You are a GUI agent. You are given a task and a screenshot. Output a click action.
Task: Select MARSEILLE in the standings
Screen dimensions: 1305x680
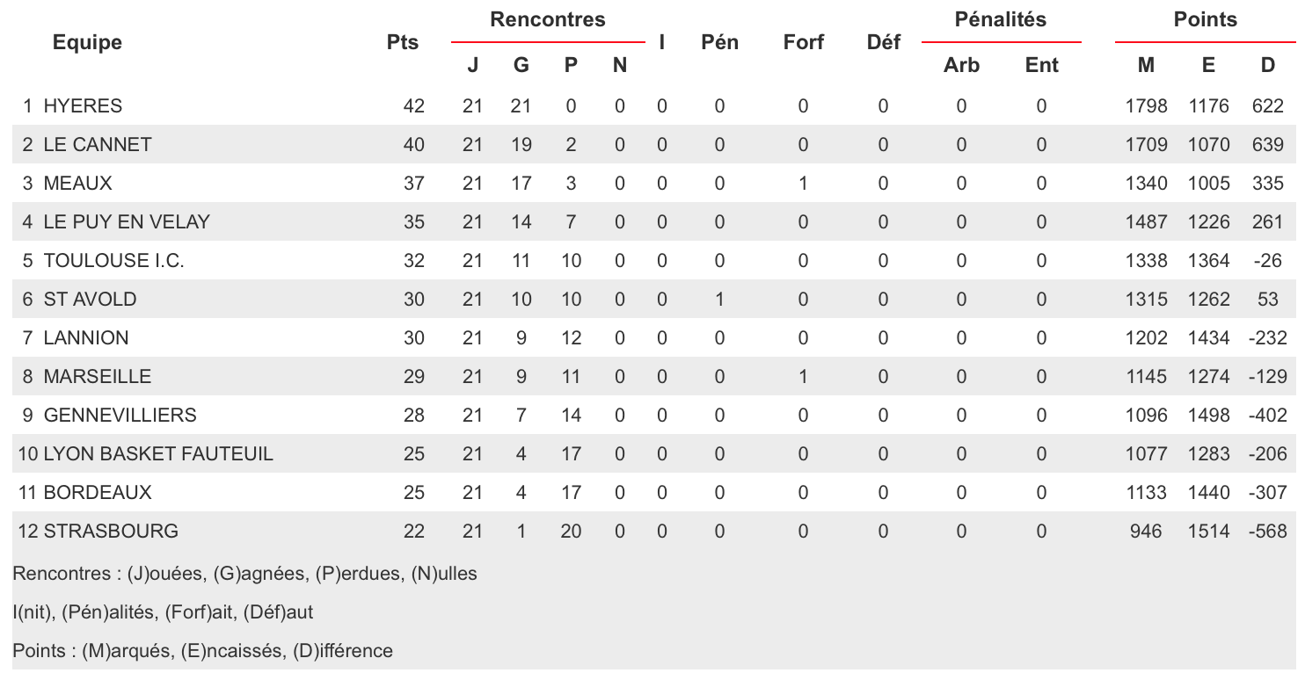click(98, 377)
